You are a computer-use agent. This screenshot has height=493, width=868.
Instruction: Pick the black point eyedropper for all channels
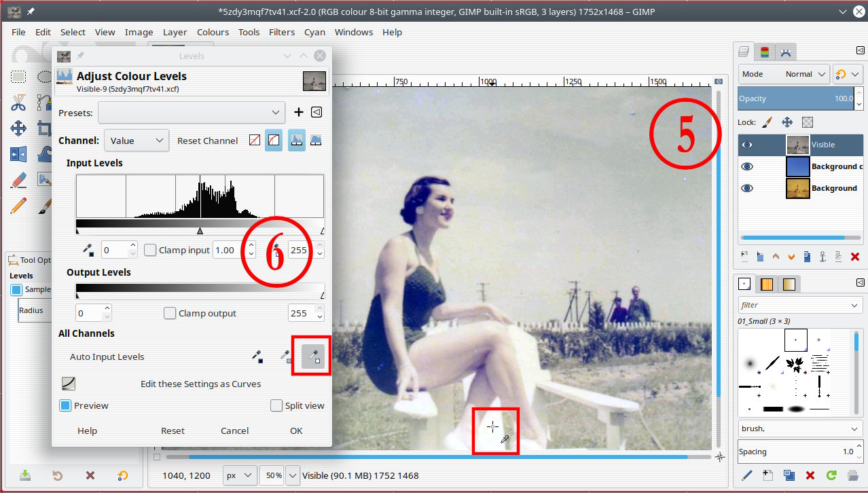(258, 355)
